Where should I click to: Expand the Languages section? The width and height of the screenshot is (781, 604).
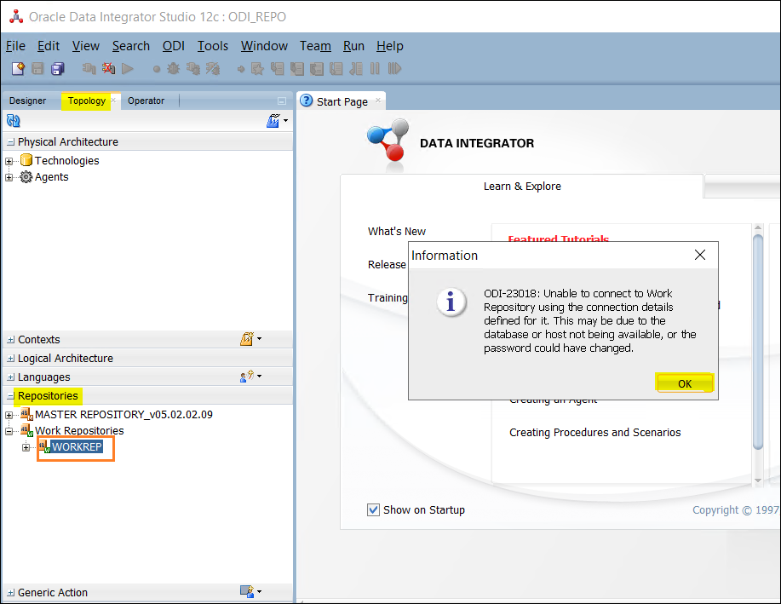(11, 377)
